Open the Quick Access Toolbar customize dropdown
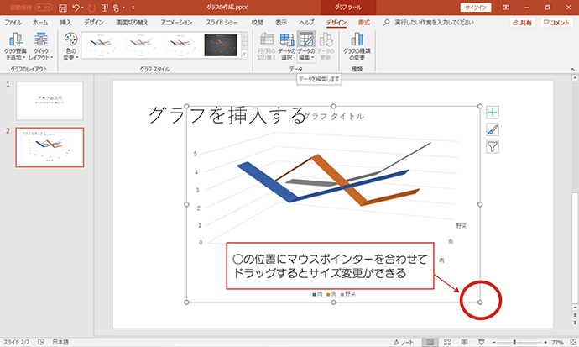 133,8
